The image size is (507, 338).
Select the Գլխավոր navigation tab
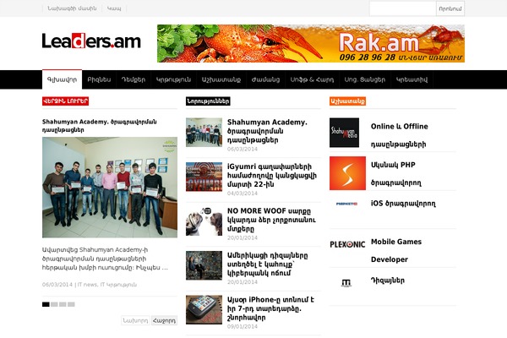(x=62, y=79)
